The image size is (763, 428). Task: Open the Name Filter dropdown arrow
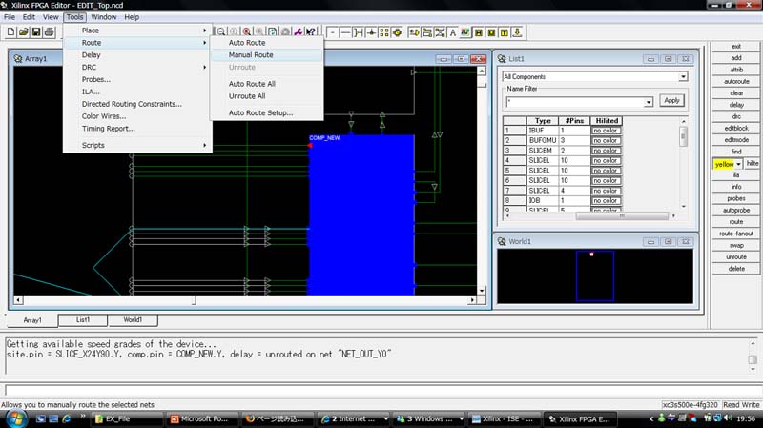[649, 102]
